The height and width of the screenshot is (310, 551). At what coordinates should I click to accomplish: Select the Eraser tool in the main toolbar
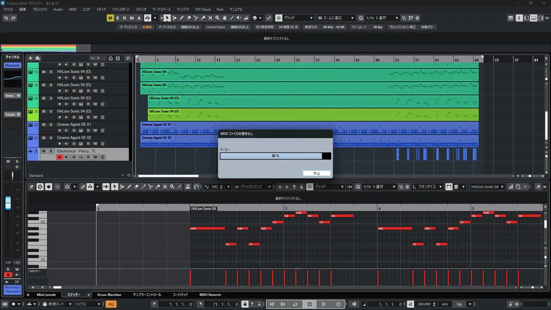(189, 18)
